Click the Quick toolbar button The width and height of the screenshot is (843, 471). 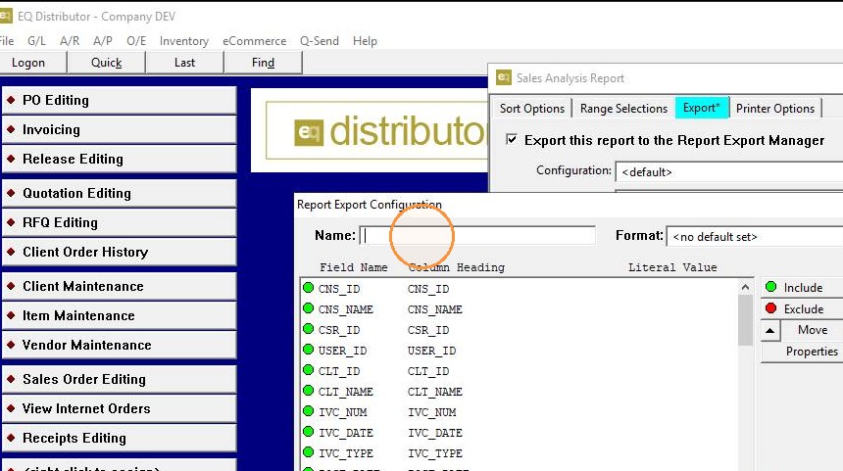point(107,63)
